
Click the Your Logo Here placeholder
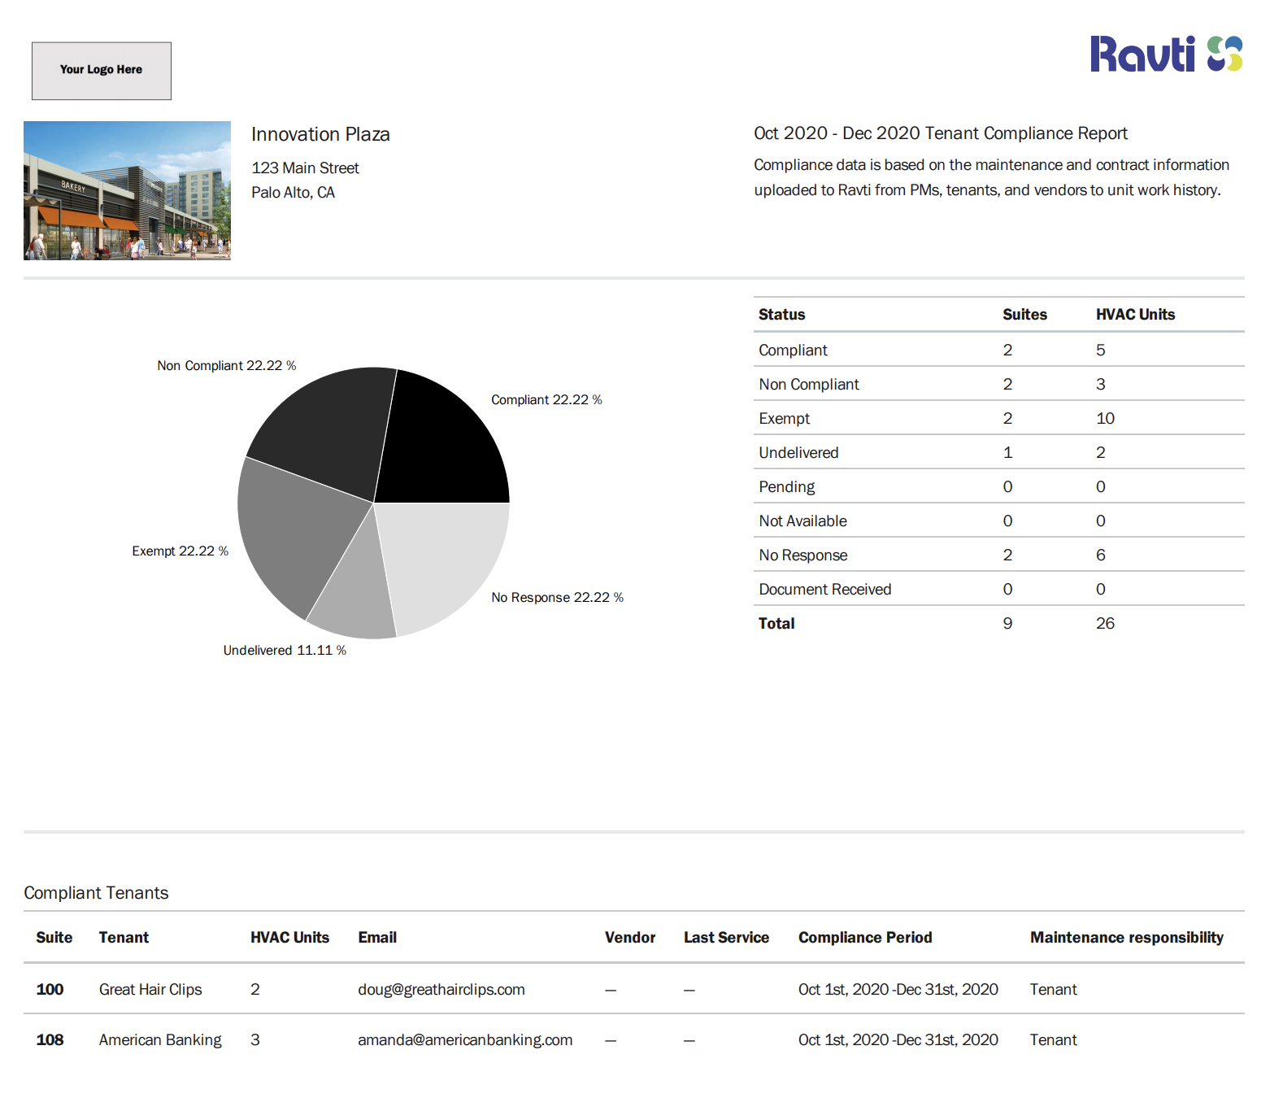102,71
